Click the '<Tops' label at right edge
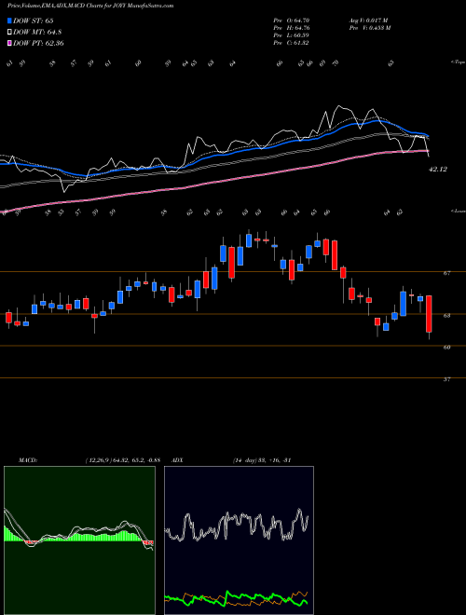The image size is (466, 615). click(458, 62)
